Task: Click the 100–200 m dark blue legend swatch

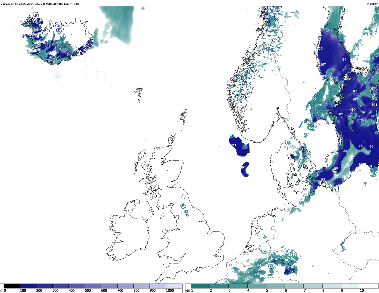Action: 28,286
